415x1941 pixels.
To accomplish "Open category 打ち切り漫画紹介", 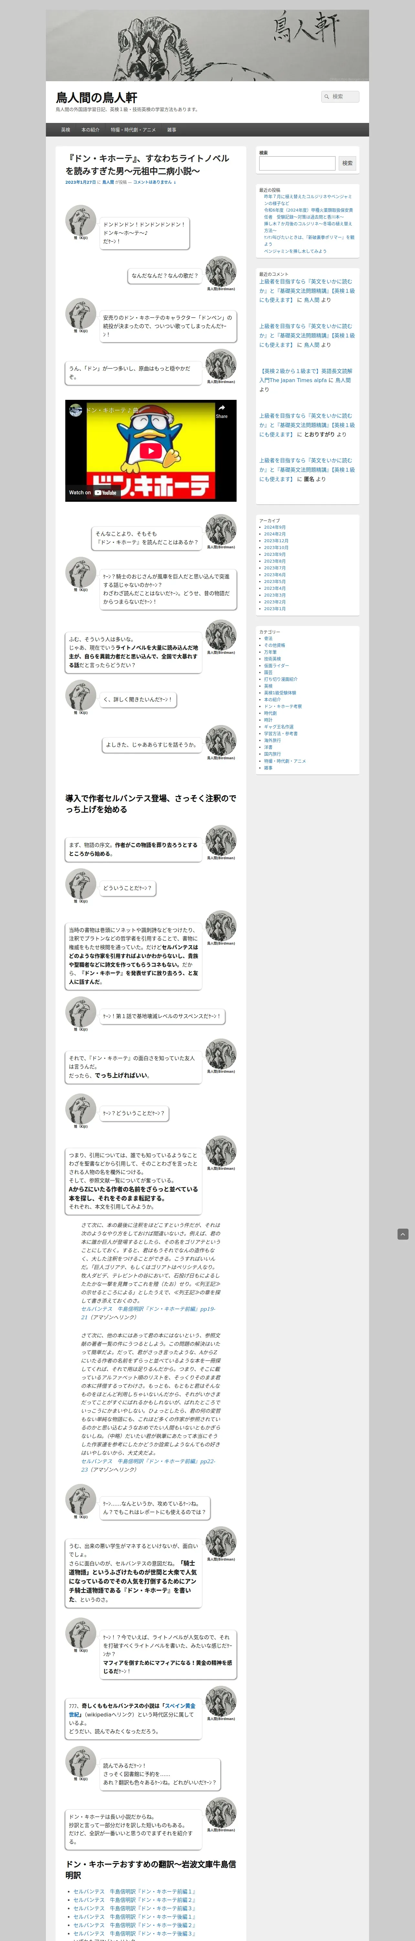I will [x=280, y=680].
